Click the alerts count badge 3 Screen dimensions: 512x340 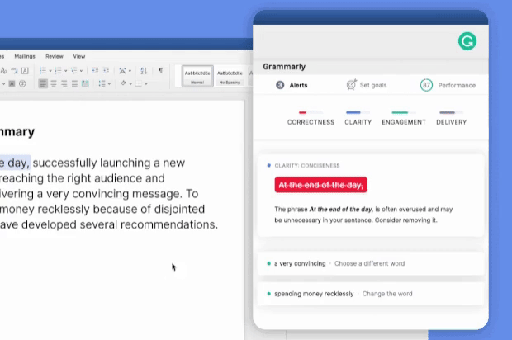point(280,85)
